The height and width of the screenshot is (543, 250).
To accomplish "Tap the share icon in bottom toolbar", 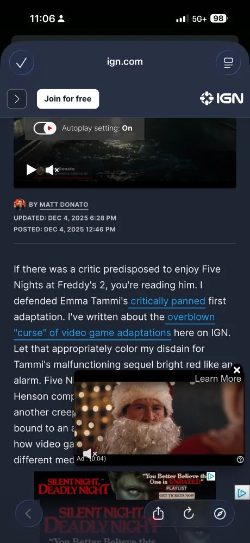I will 158,514.
